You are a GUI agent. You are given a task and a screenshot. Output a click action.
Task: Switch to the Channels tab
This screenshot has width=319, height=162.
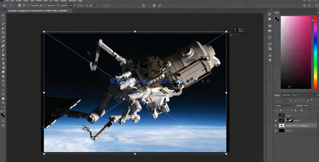pyautogui.click(x=286, y=95)
